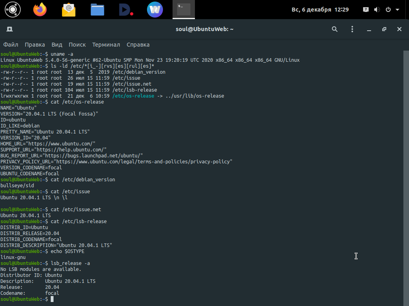Click the uname -a command text
This screenshot has width=409, height=306.
coord(62,54)
